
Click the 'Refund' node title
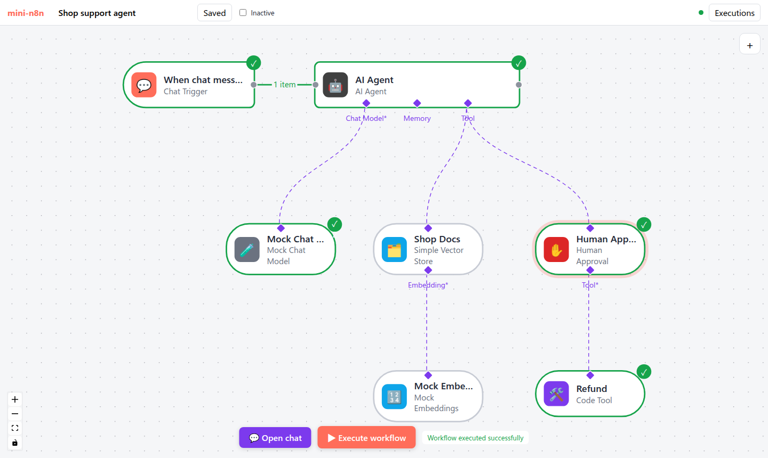(x=591, y=389)
